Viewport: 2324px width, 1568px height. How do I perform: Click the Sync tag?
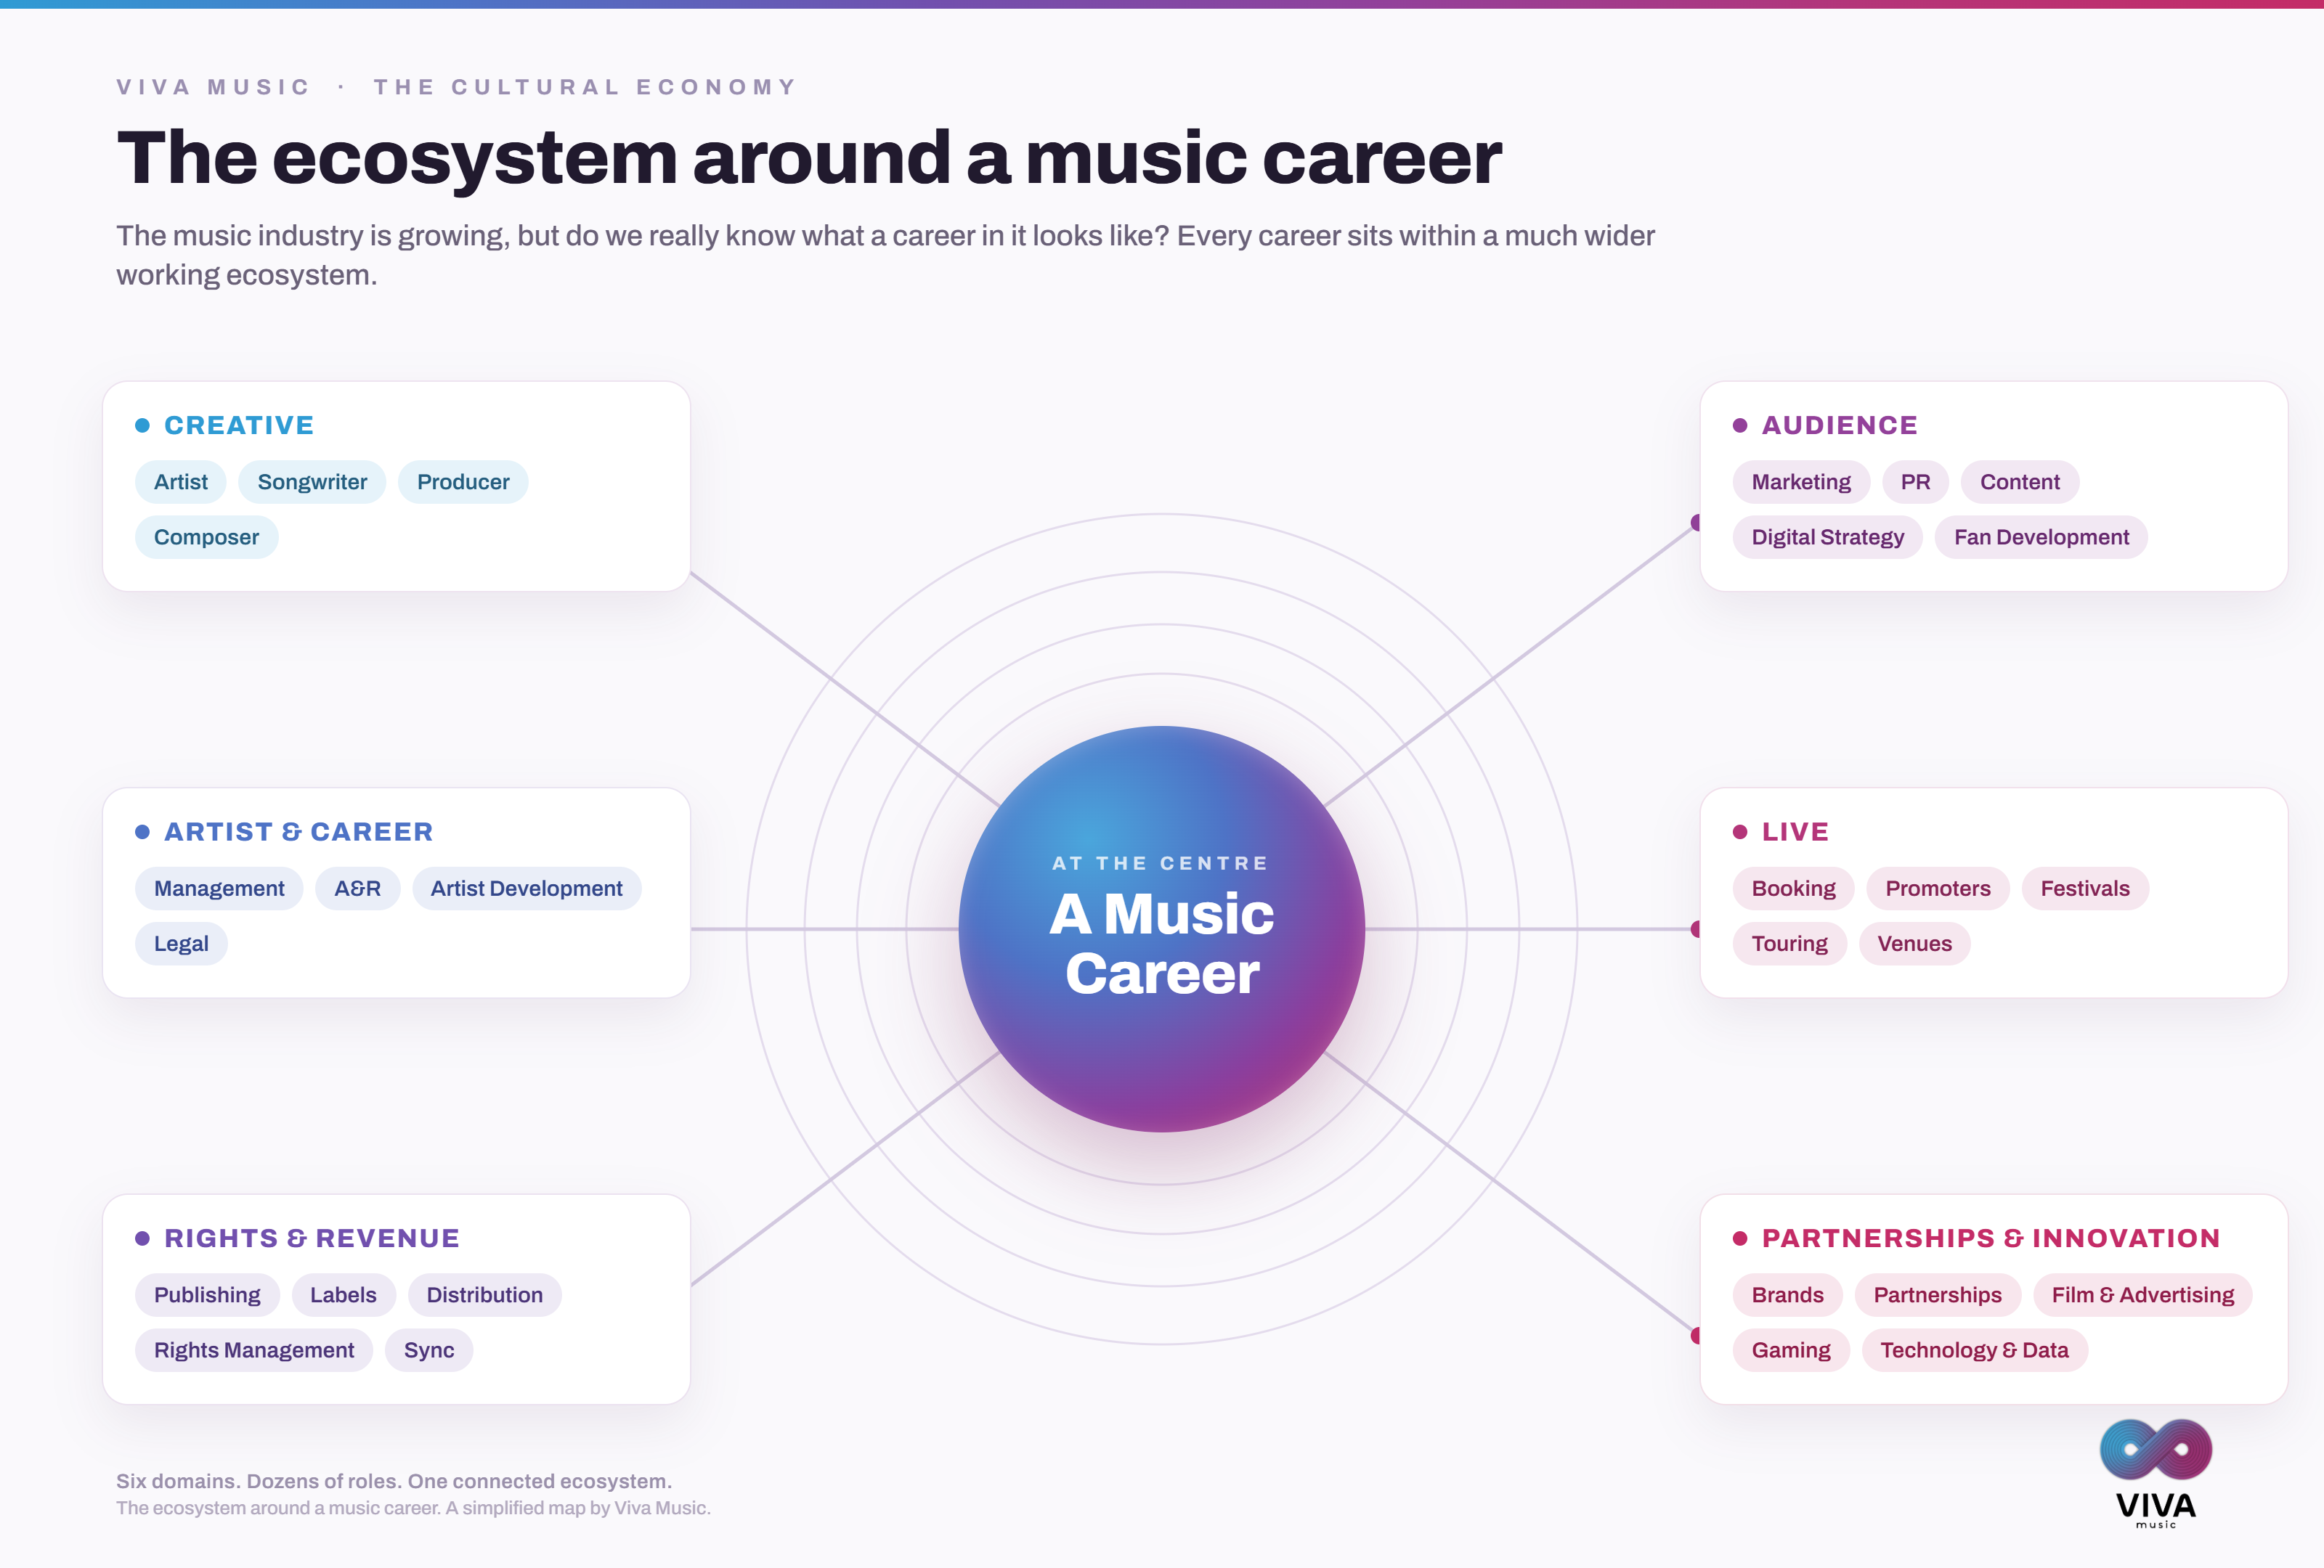click(x=429, y=1350)
